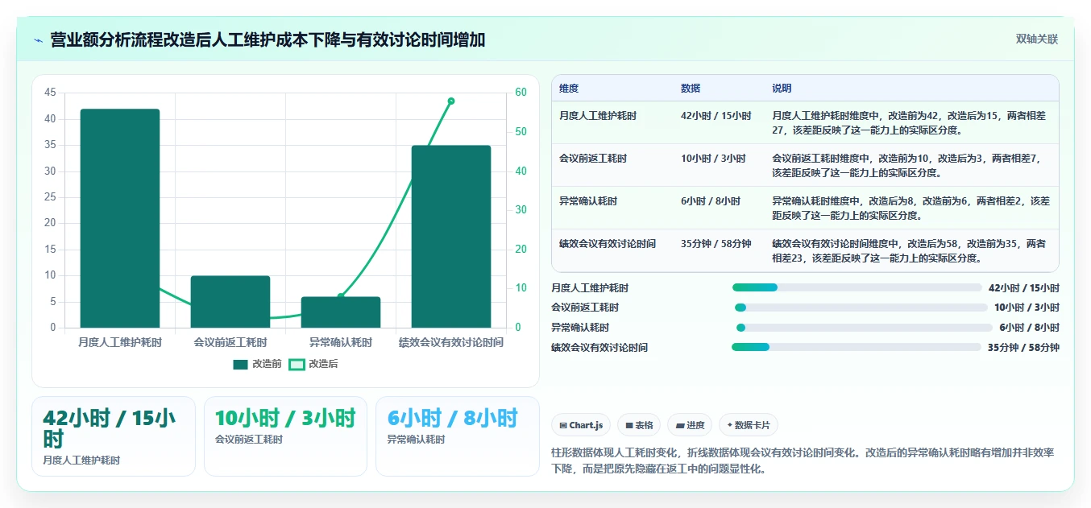Click the 异常确认耗时 table row label
The image size is (1091, 508).
[x=588, y=201]
